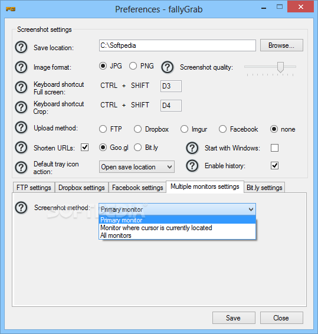The height and width of the screenshot is (334, 318).
Task: Click help icon for Keyboard shortcut Crop
Action: coord(21,107)
